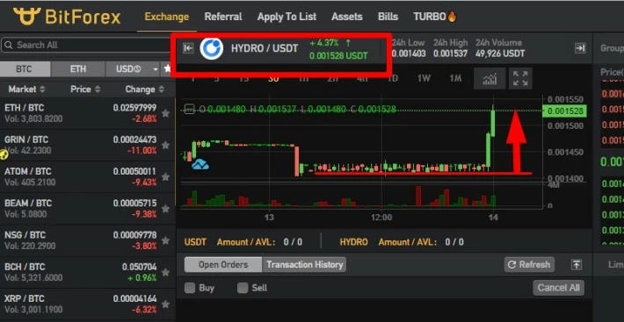Viewport: 624px width, 322px height.
Task: Select the 1M chart interval
Action: pyautogui.click(x=455, y=78)
